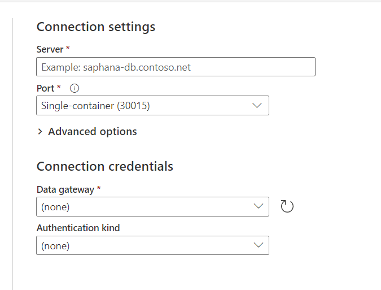Expand Advanced options using its chevron

[40, 132]
